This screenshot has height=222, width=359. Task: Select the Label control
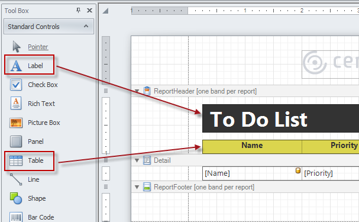point(30,66)
